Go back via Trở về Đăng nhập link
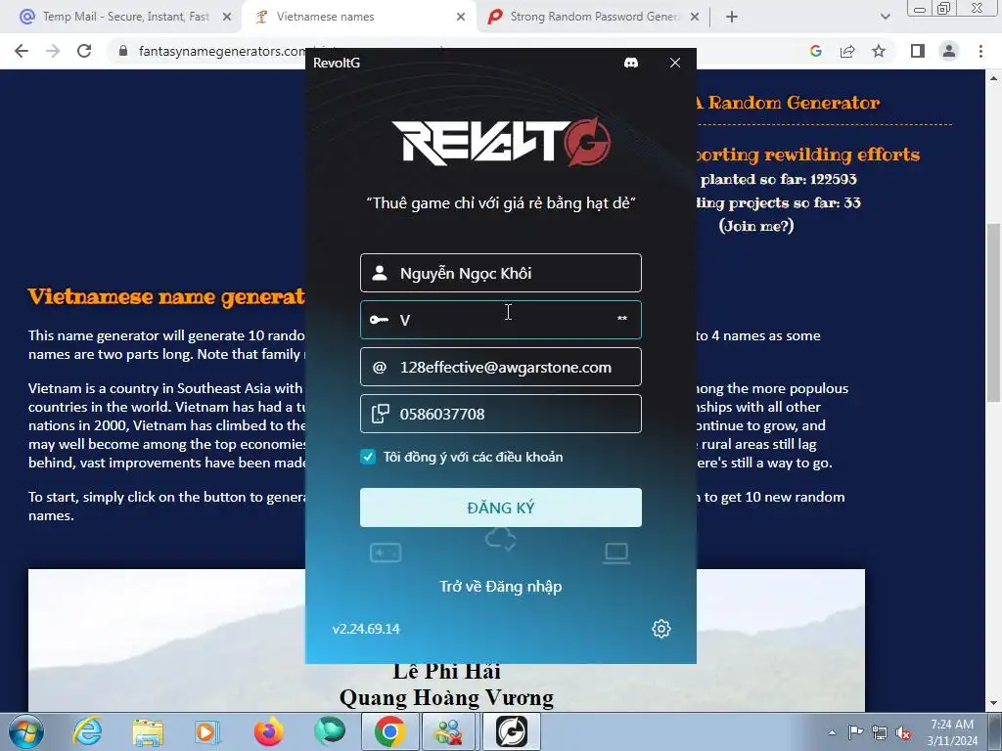1002x751 pixels. (500, 587)
